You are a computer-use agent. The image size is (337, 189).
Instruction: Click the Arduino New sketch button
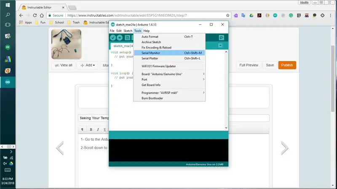point(128,38)
